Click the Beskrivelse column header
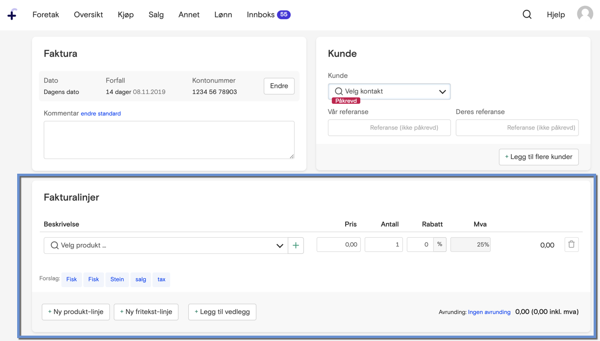The width and height of the screenshot is (600, 341). coord(61,224)
